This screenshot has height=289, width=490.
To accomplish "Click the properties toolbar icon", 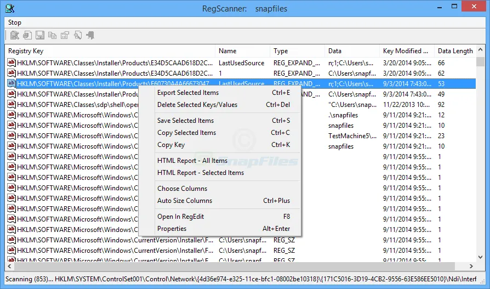I will pos(65,35).
